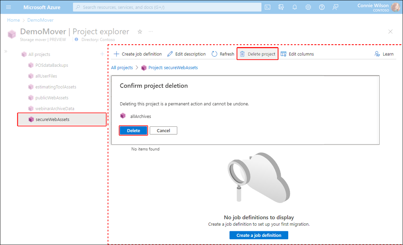Close the Project explorer blade

click(391, 31)
